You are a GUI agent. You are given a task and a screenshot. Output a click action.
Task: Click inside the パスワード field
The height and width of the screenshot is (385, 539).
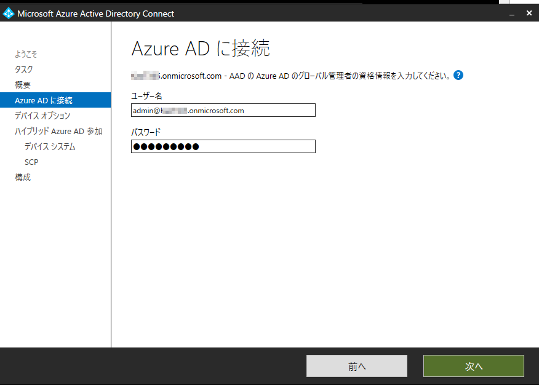tap(223, 146)
